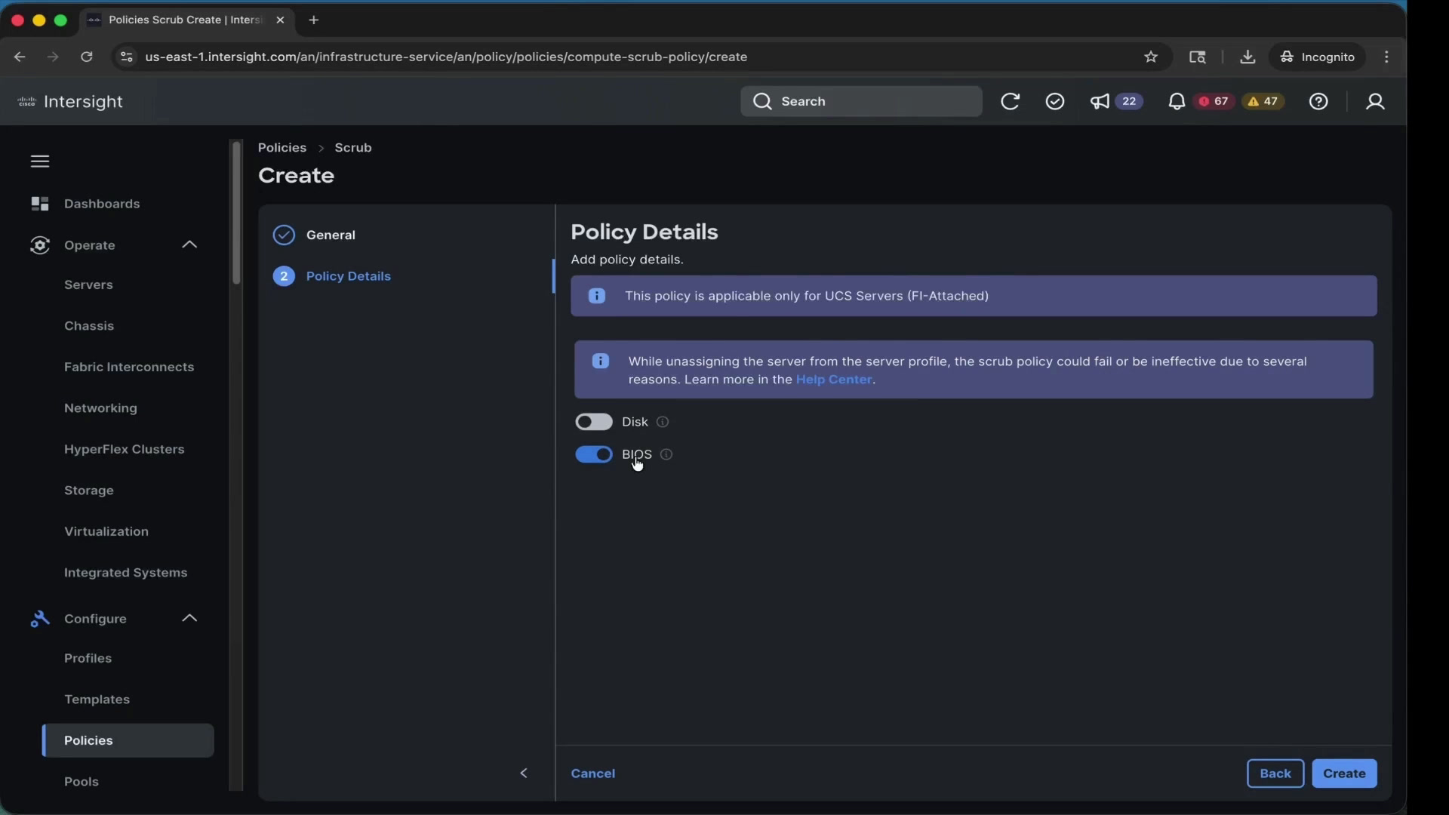This screenshot has width=1449, height=815.
Task: Open HyperFlex Clusters page
Action: tap(125, 450)
